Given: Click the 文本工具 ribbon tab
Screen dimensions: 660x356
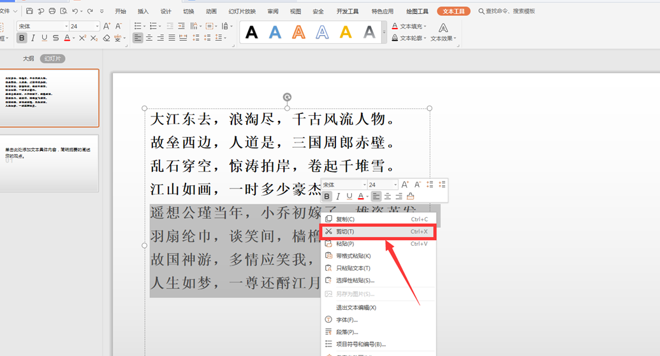Looking at the screenshot, I should click(x=454, y=11).
